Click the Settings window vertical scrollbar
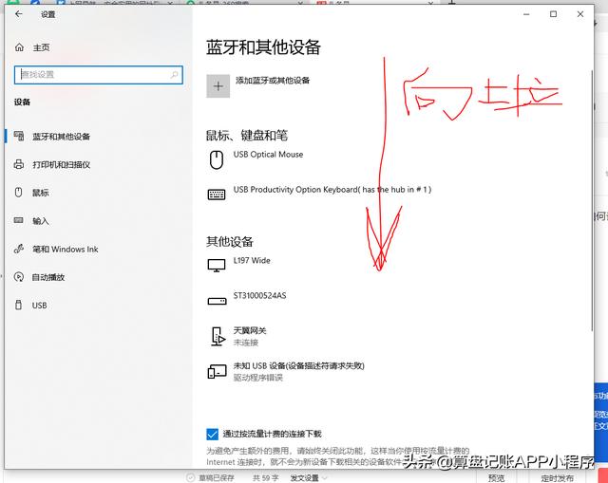This screenshot has width=608, height=483. pos(592,200)
